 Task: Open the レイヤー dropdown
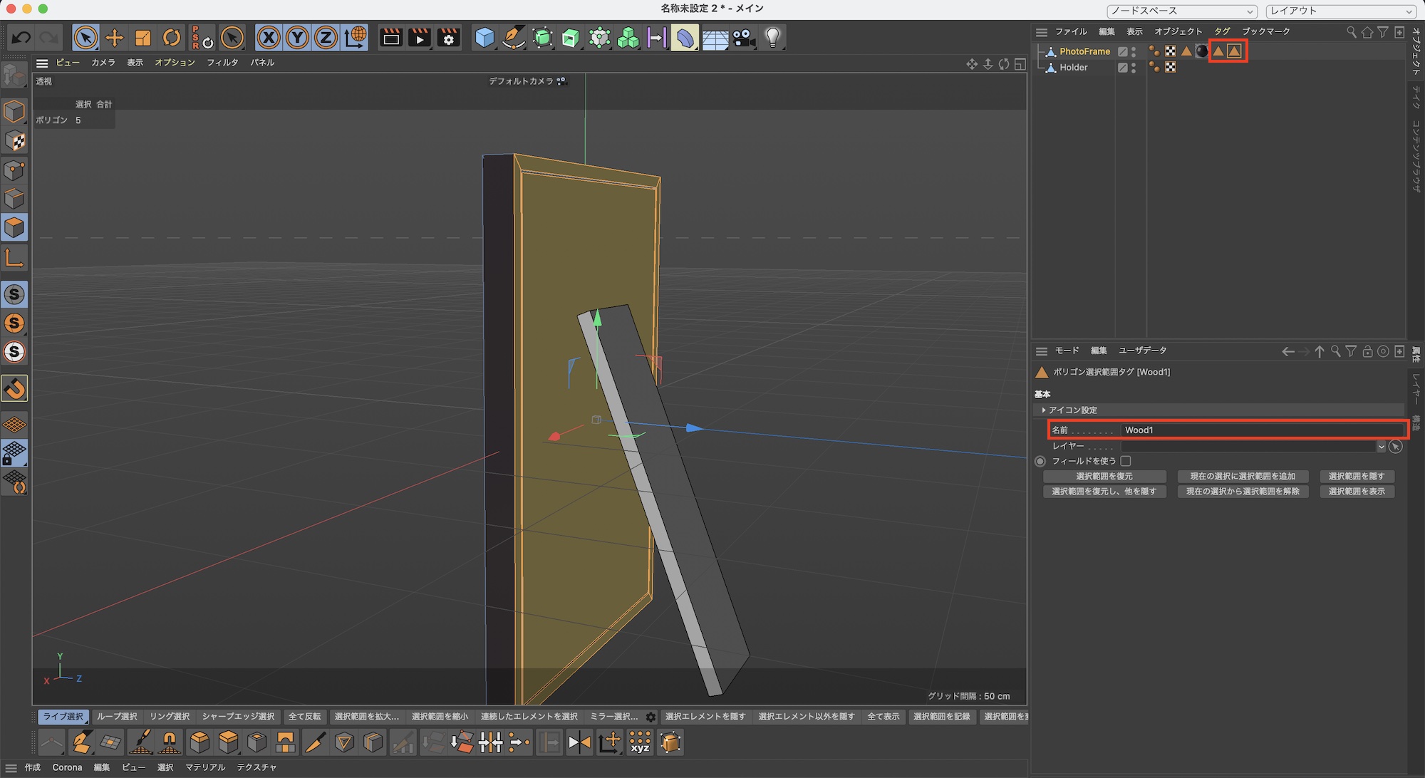click(1381, 447)
